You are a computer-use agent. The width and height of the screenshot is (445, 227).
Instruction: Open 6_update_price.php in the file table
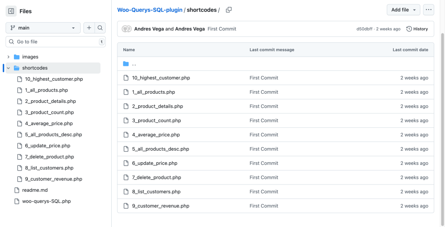[155, 163]
